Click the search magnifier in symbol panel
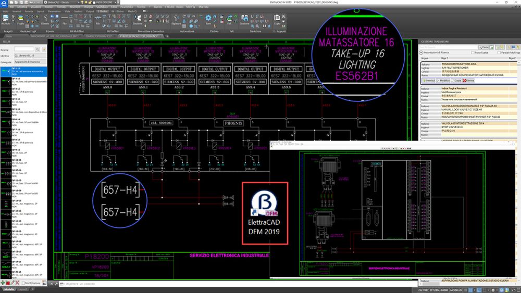This screenshot has width=521, height=293. (x=38, y=49)
